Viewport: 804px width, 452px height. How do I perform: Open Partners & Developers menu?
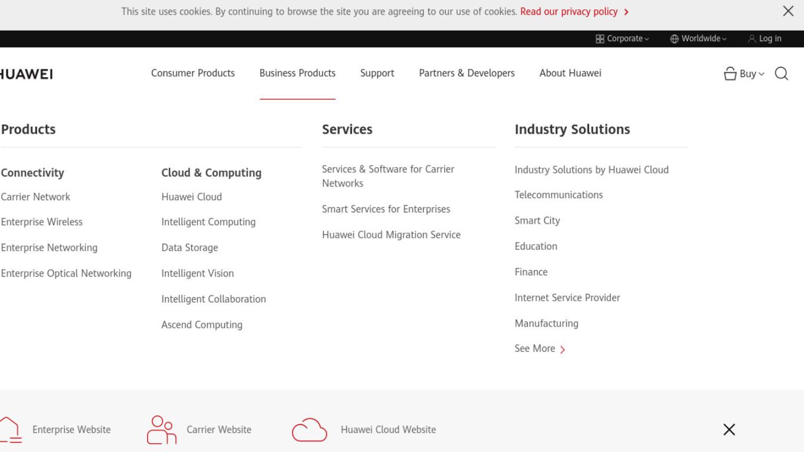[x=467, y=74]
